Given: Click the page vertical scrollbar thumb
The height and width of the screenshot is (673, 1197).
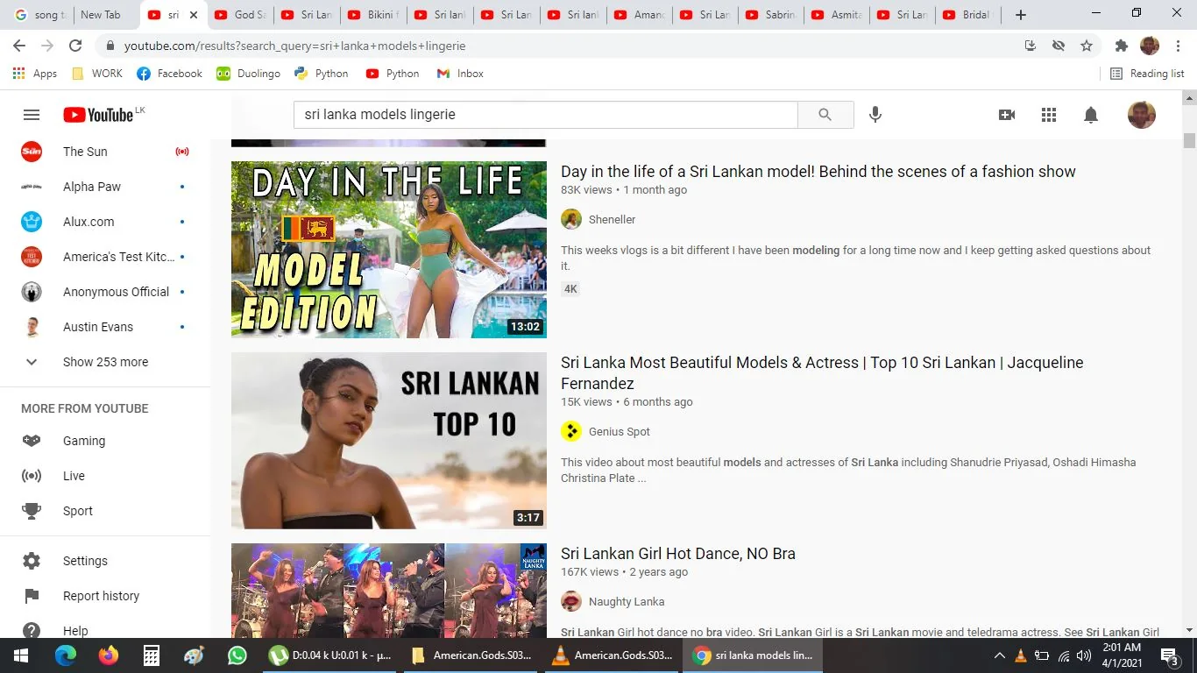Looking at the screenshot, I should (x=1189, y=140).
